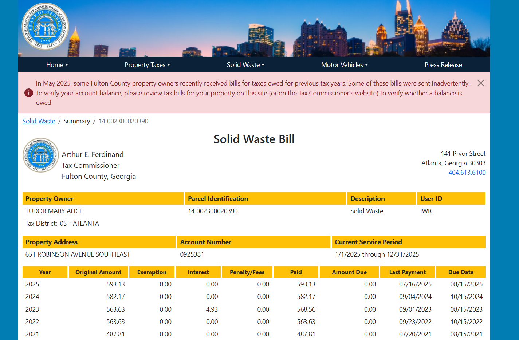Click the Summary breadcrumb item

[x=76, y=121]
